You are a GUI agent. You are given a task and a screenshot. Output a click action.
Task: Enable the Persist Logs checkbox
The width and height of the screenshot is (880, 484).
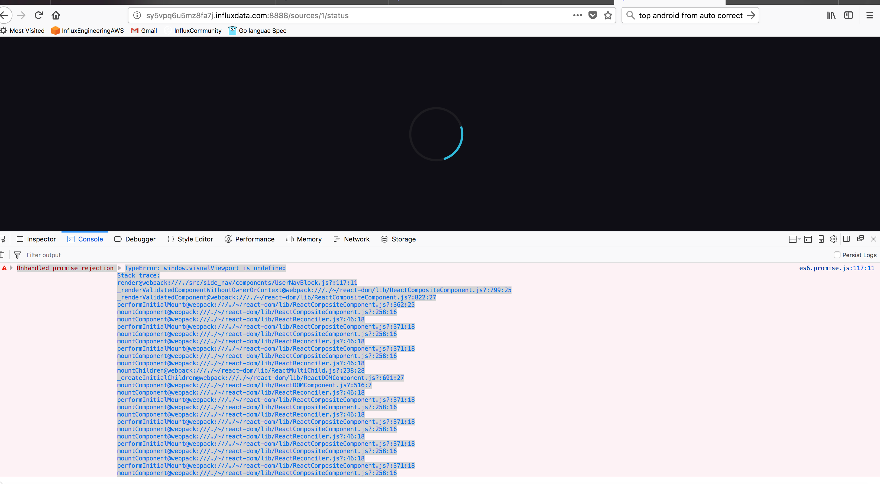pos(837,255)
